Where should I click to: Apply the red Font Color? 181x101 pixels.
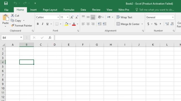(x=74, y=24)
